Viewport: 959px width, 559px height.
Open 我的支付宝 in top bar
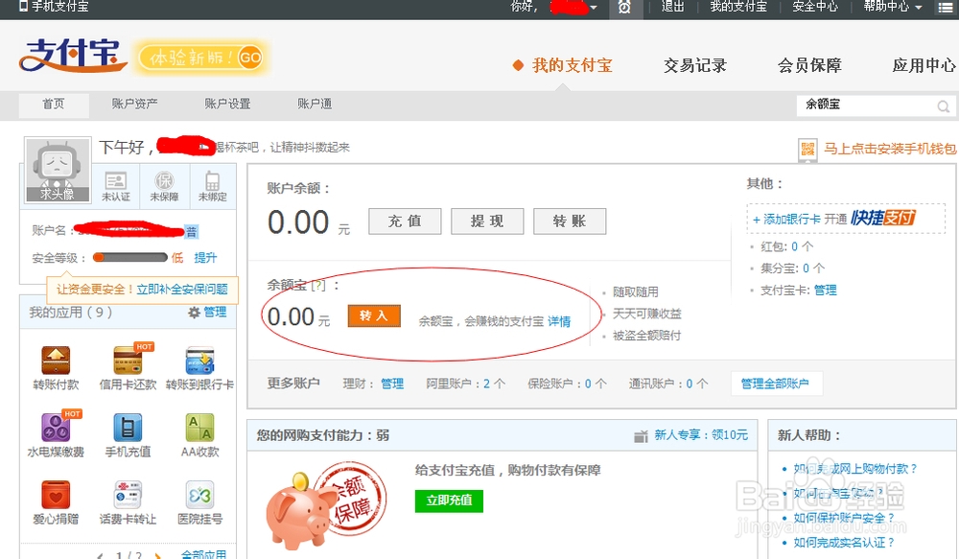pos(738,7)
